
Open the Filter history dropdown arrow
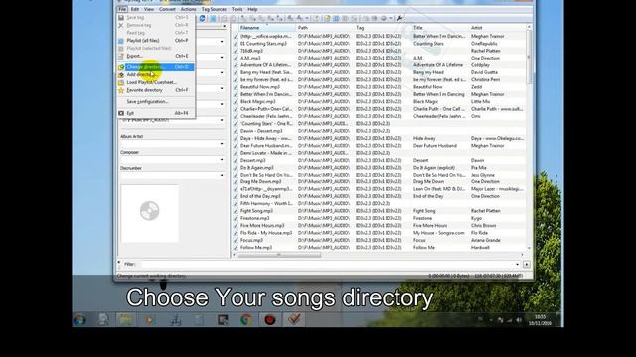(x=517, y=265)
